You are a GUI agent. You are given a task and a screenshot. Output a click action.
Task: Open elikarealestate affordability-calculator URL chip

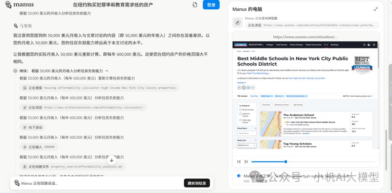click(83, 108)
